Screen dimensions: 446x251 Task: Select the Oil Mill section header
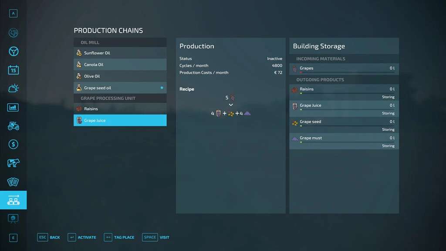120,43
